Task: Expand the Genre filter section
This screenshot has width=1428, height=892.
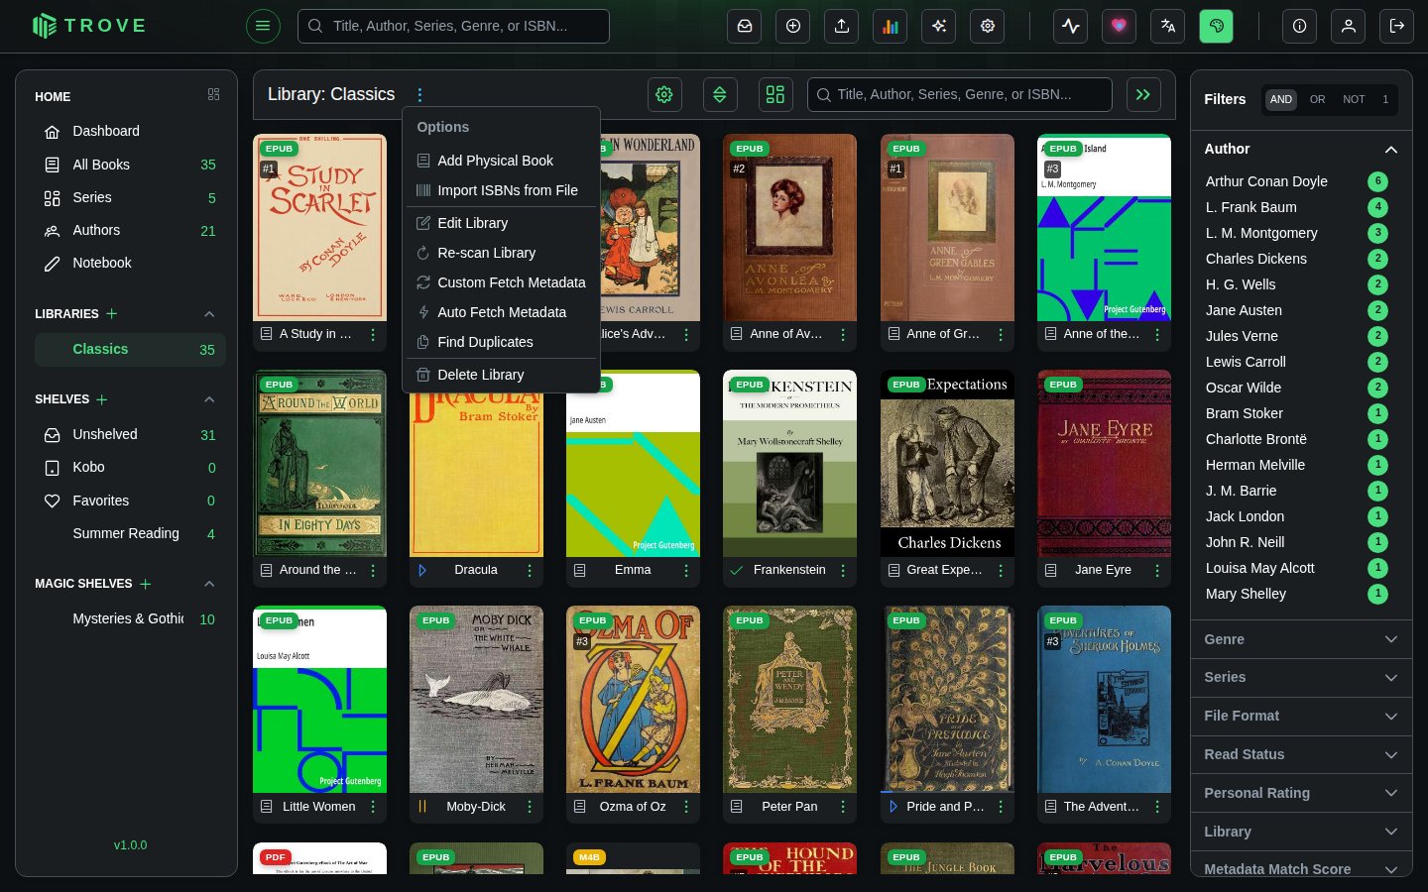Action: click(x=1301, y=639)
